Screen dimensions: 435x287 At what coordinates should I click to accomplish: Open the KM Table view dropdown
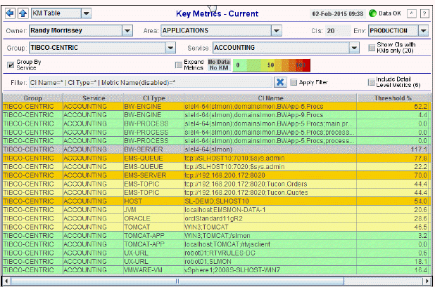86,13
